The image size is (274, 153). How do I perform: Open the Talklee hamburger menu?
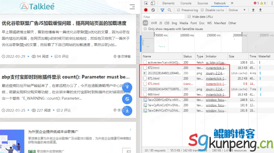point(132,7)
